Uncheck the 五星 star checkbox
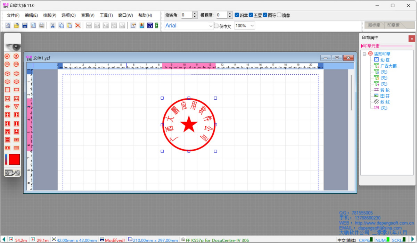417x243 pixels. click(x=251, y=15)
